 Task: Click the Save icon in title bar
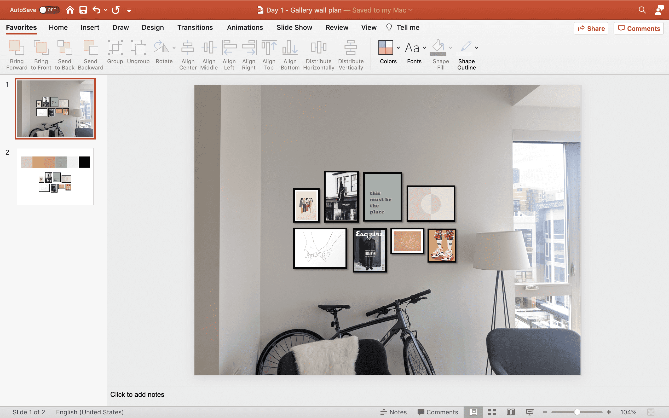tap(83, 10)
